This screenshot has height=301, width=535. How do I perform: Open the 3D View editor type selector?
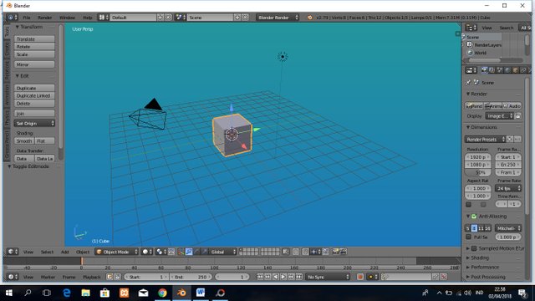[x=13, y=252]
